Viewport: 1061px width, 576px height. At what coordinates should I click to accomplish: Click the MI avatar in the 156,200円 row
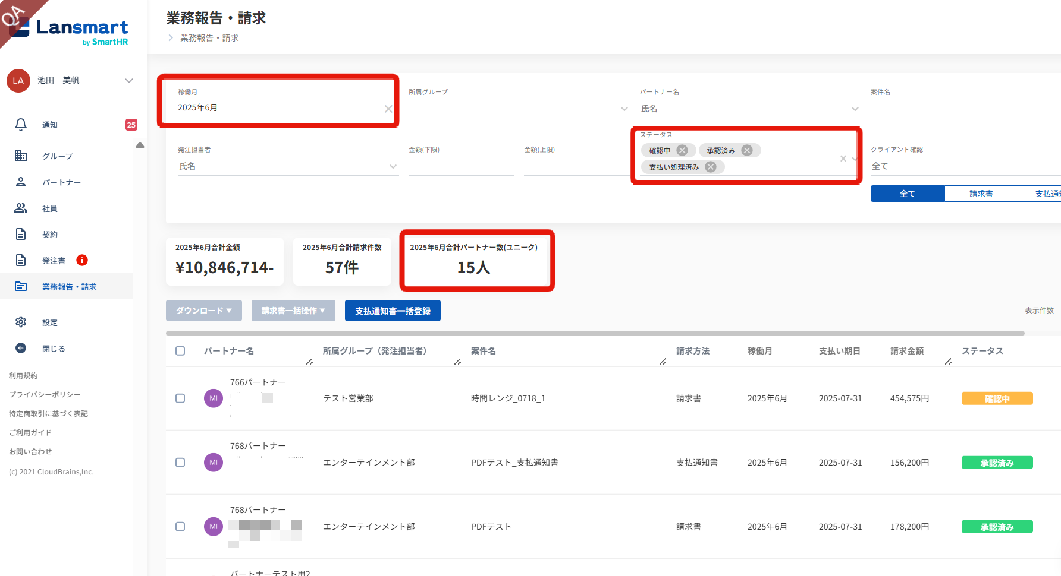click(x=214, y=463)
